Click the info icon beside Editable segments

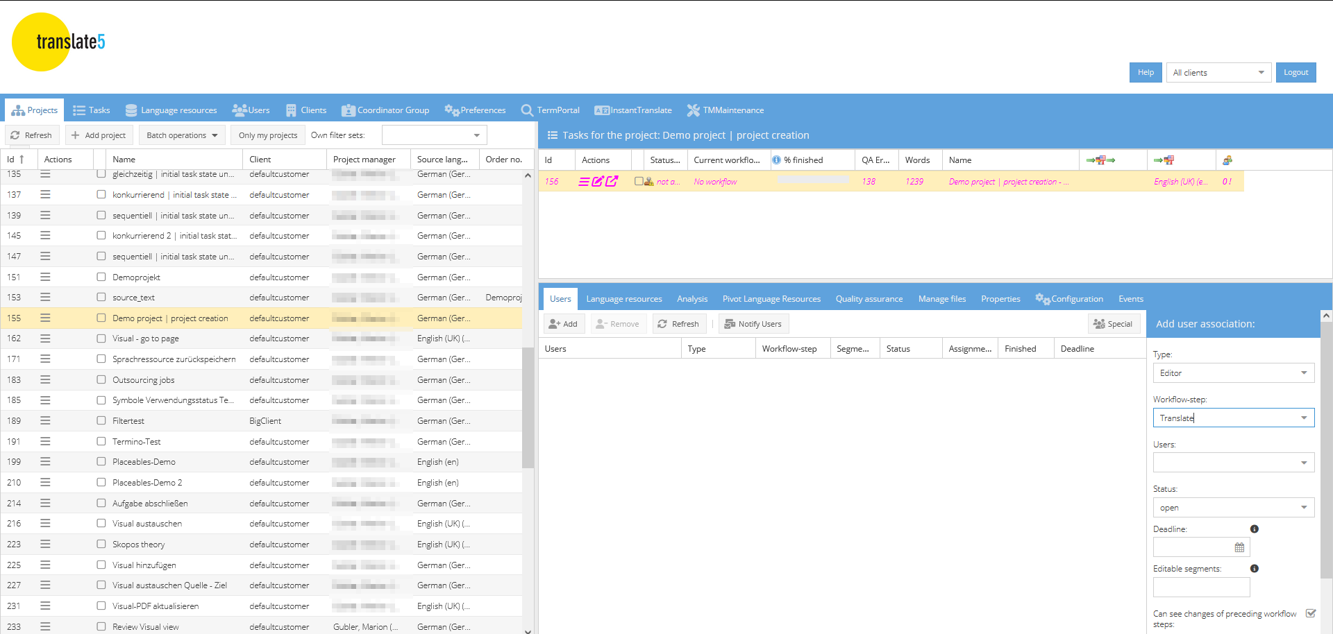click(x=1254, y=569)
